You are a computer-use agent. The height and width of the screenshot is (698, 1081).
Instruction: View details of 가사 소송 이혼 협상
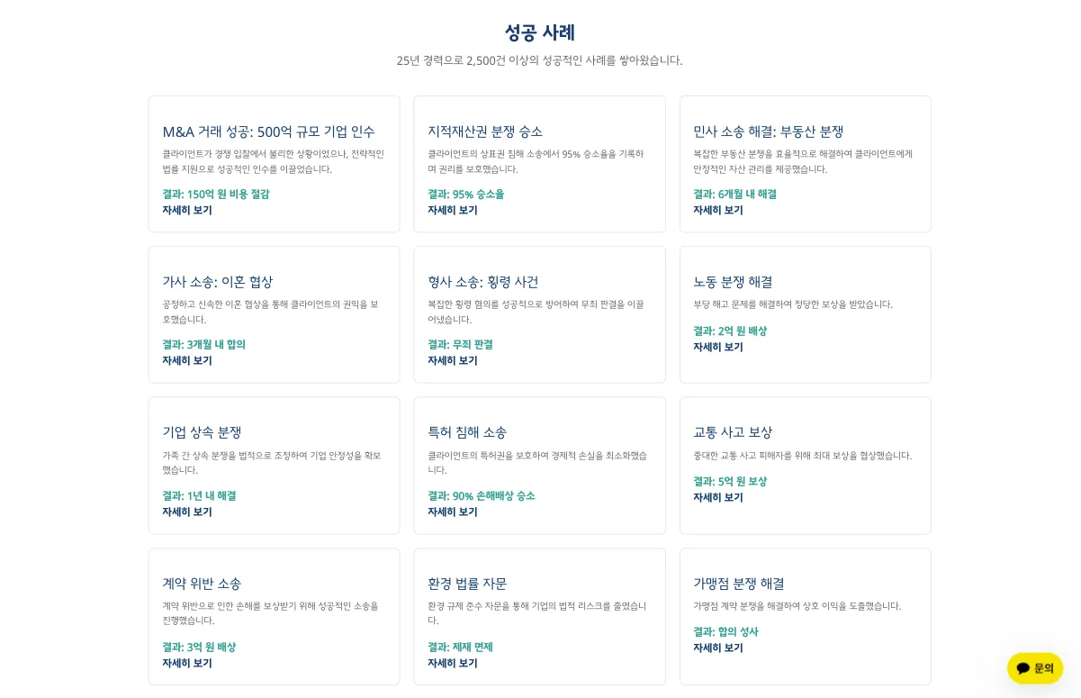[186, 360]
